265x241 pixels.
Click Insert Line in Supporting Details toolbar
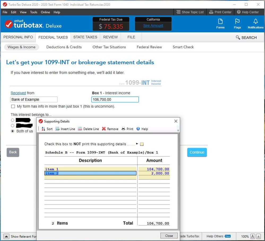(65, 129)
